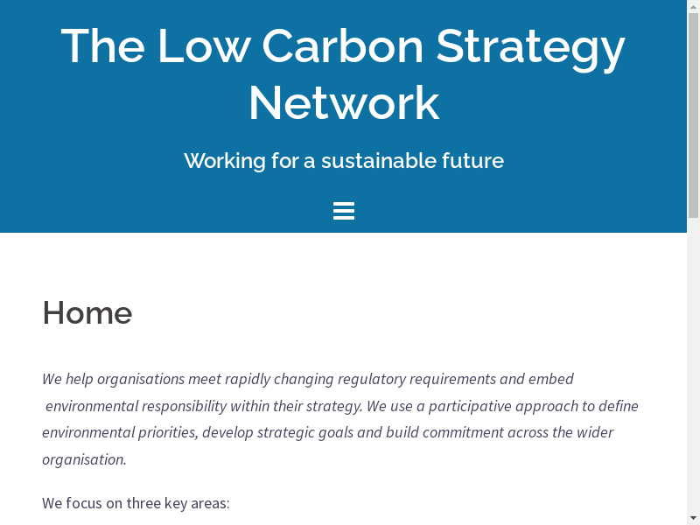Click the scrollbar down arrow
Screen dimensions: 700x525
click(x=693, y=517)
